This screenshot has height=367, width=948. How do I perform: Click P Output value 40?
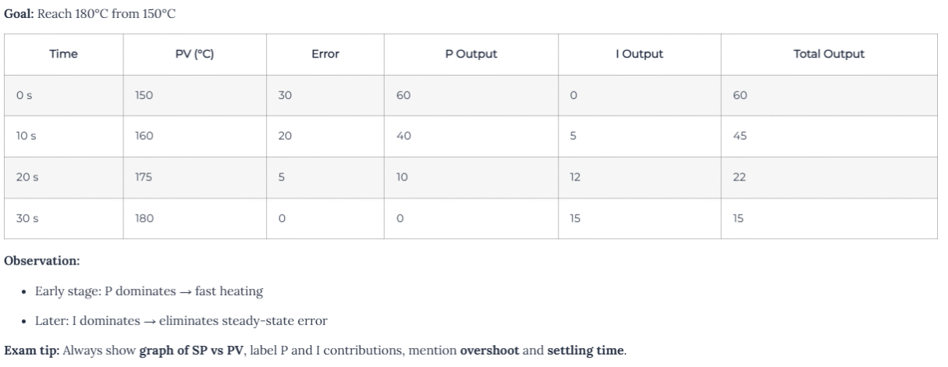click(403, 136)
